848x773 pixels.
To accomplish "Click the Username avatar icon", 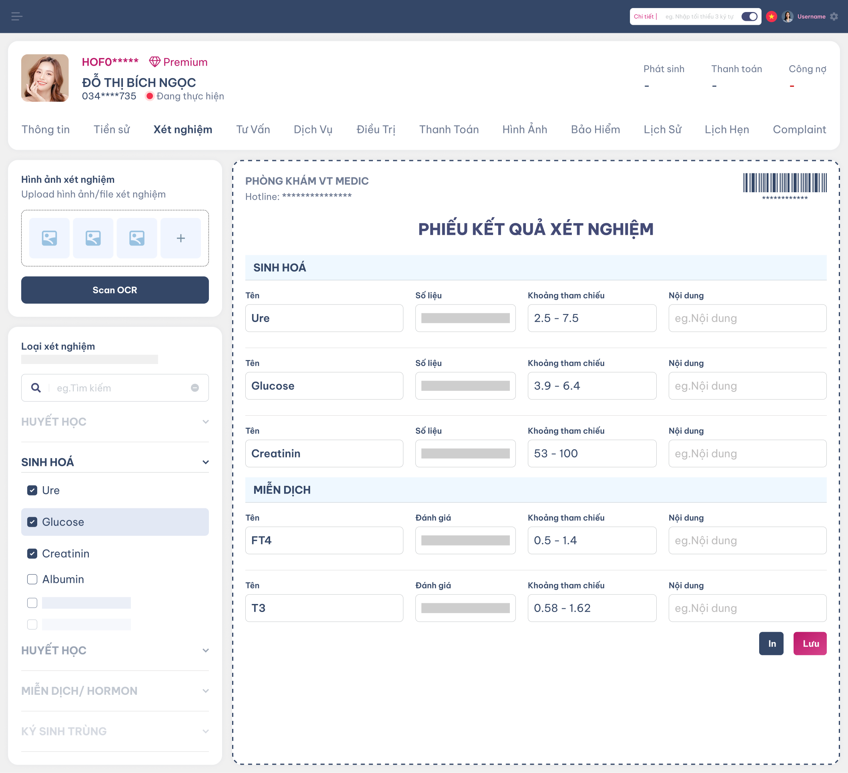I will click(x=788, y=16).
